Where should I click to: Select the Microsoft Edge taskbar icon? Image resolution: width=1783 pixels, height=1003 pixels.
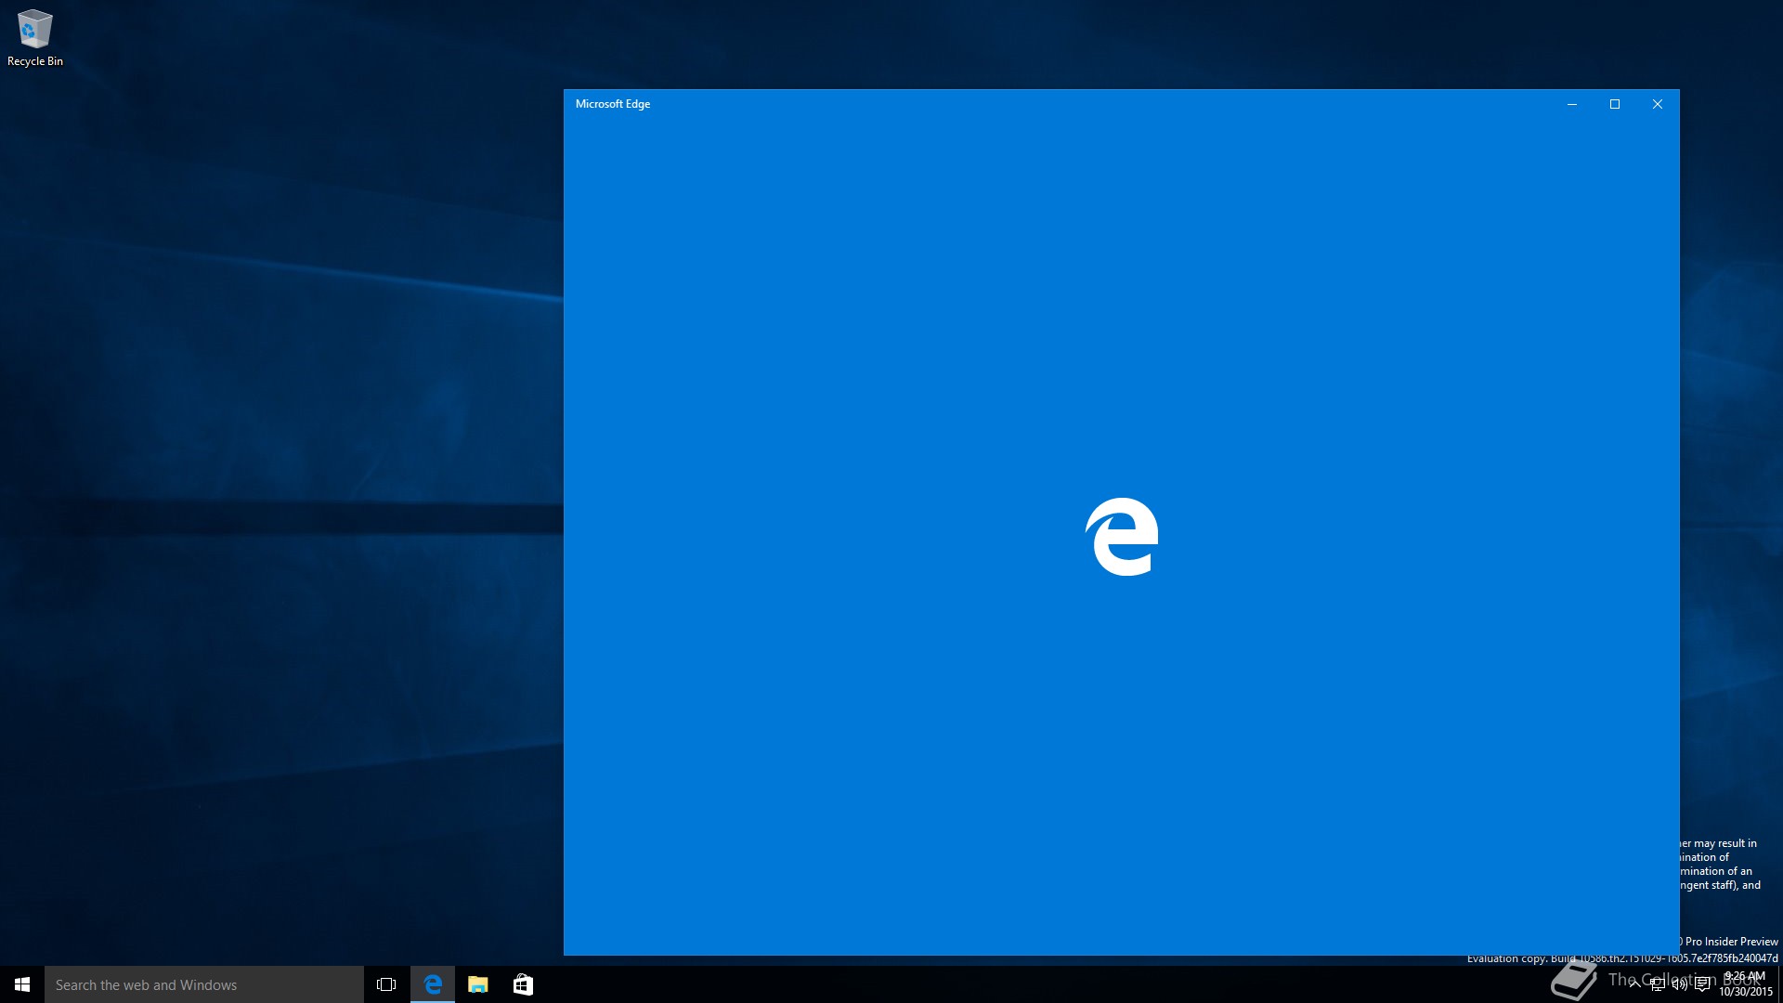[433, 984]
